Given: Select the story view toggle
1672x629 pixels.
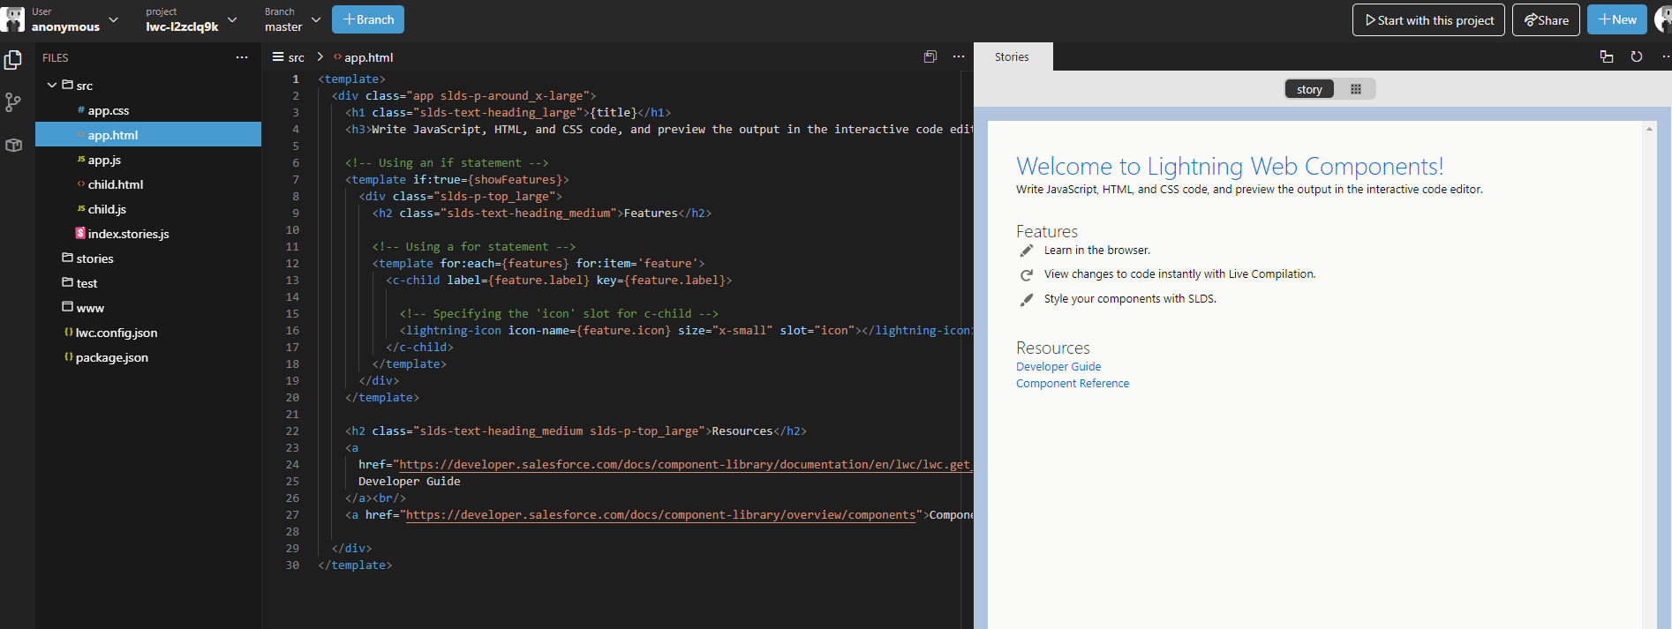Looking at the screenshot, I should point(1309,89).
